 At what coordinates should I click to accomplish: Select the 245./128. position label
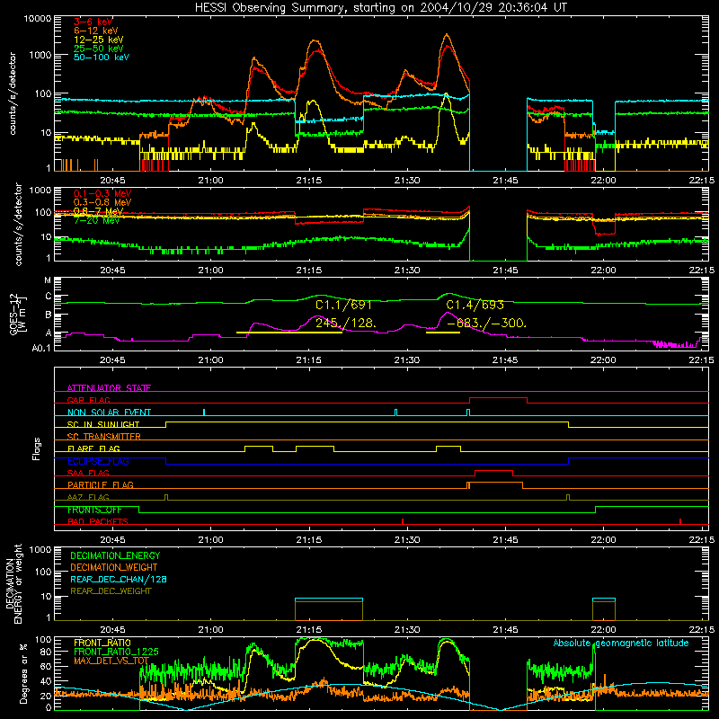(346, 323)
